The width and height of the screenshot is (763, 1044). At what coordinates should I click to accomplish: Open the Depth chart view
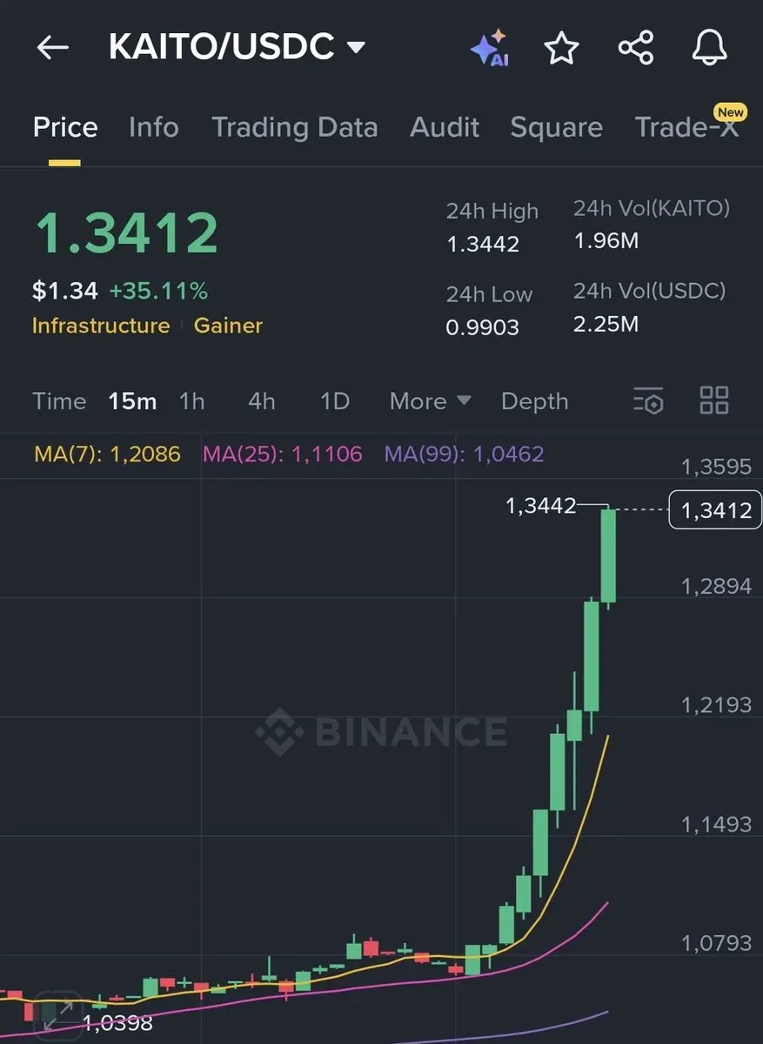click(x=534, y=401)
